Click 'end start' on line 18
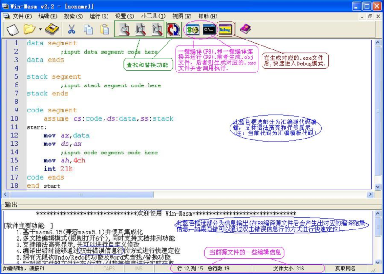Screen dimensions: 384x274 tap(43, 186)
